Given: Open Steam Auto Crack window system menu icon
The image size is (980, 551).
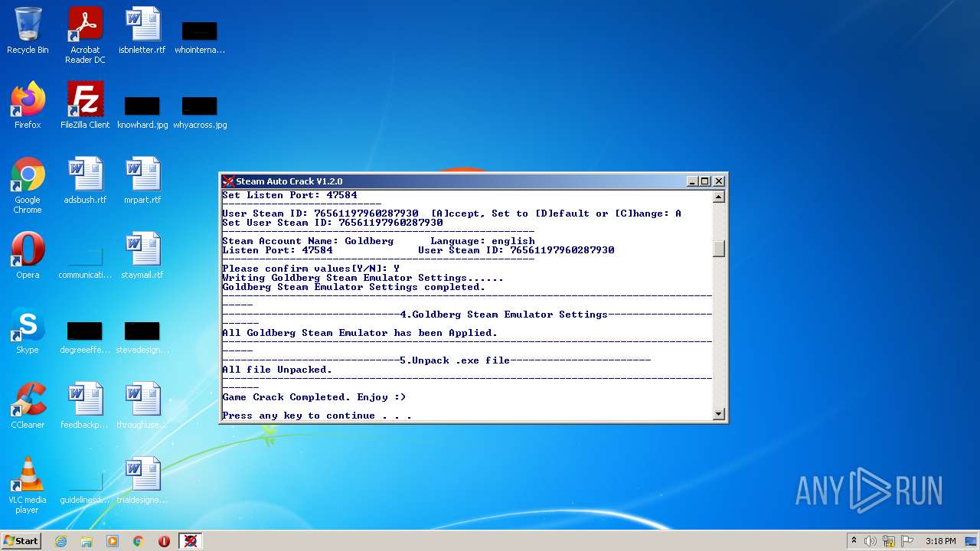Looking at the screenshot, I should coord(228,181).
